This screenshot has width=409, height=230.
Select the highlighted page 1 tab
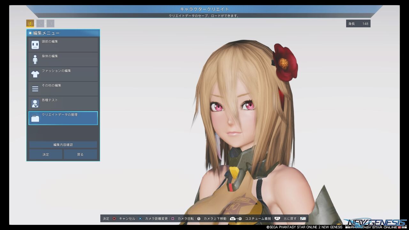tap(30, 23)
